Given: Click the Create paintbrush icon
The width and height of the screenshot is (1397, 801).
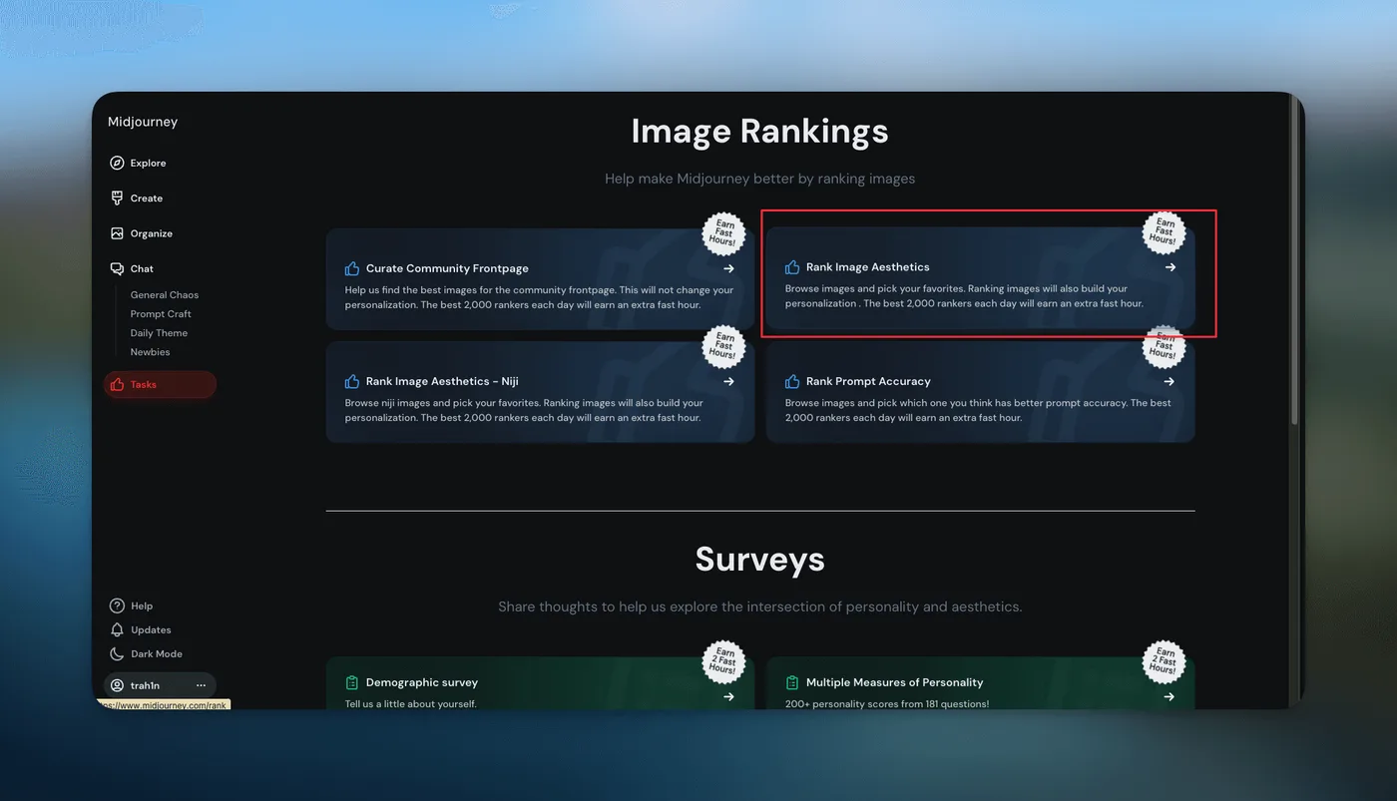Looking at the screenshot, I should point(117,198).
